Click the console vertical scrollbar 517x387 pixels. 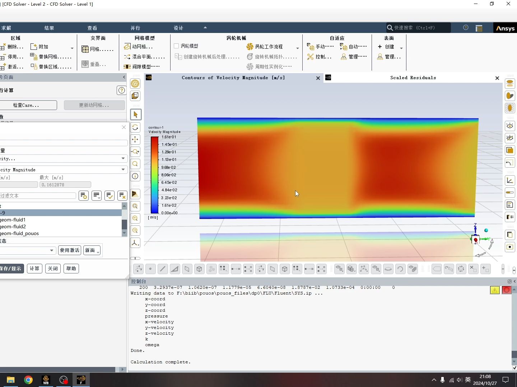[514, 325]
